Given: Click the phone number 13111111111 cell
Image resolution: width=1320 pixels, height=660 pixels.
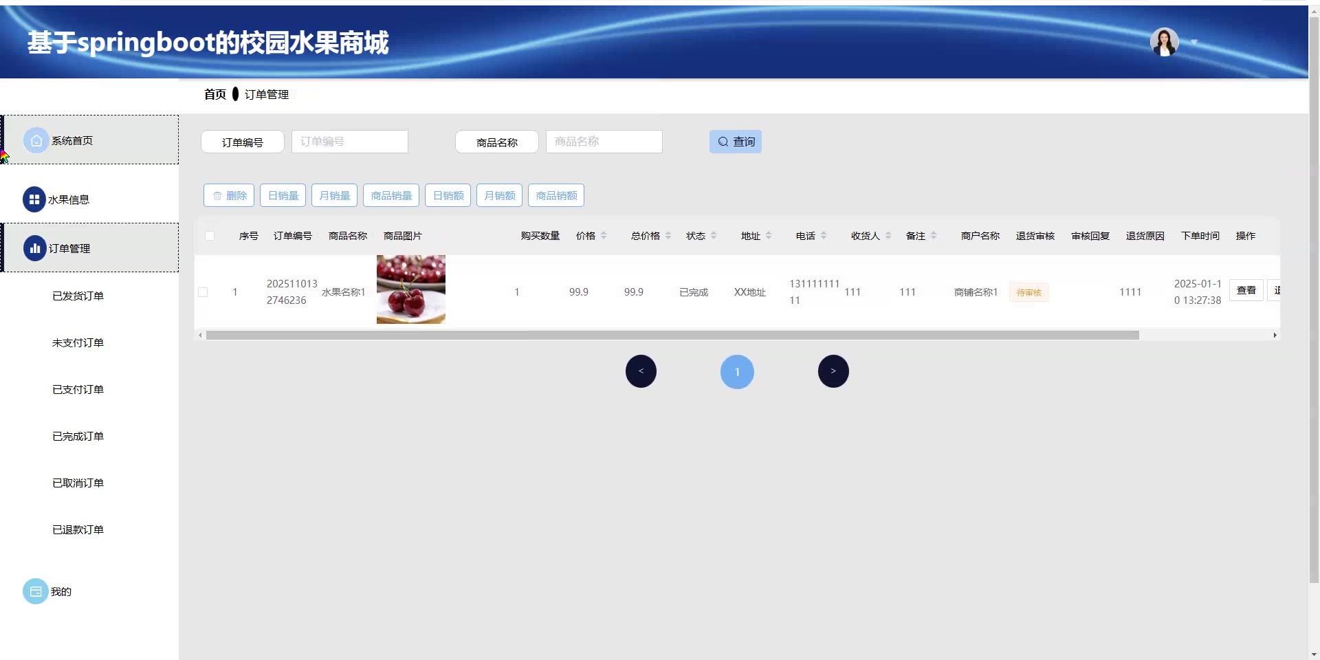Looking at the screenshot, I should tap(815, 292).
